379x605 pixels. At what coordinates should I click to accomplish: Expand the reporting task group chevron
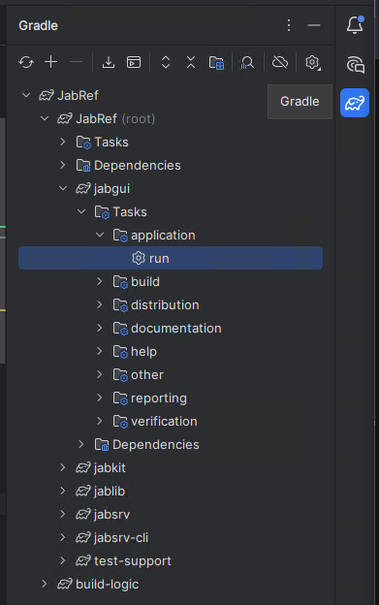[x=100, y=398]
